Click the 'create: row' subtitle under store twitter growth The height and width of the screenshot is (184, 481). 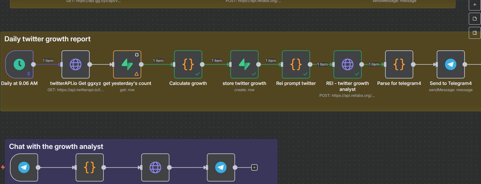pos(245,90)
